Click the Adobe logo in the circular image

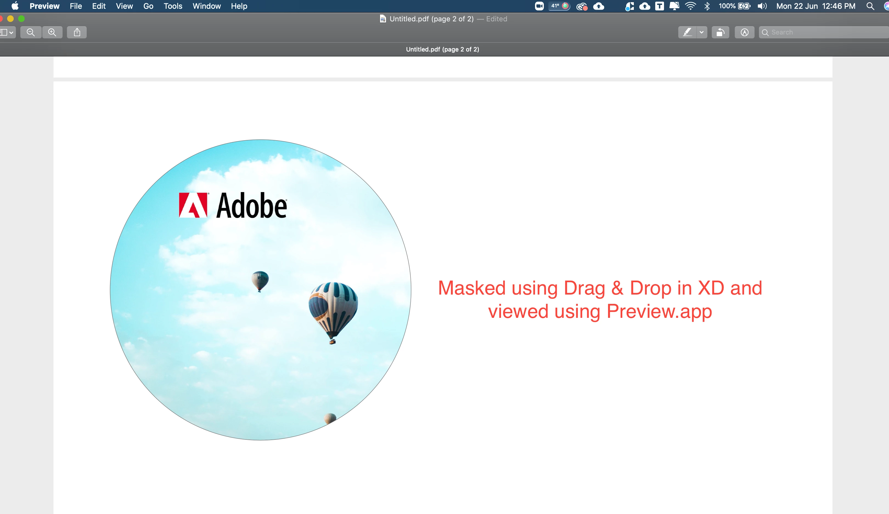pyautogui.click(x=233, y=205)
